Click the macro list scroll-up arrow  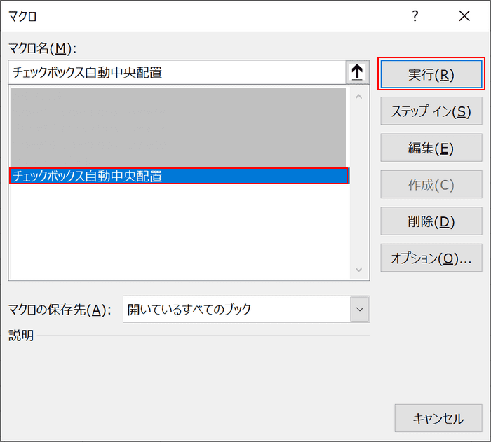click(x=359, y=97)
